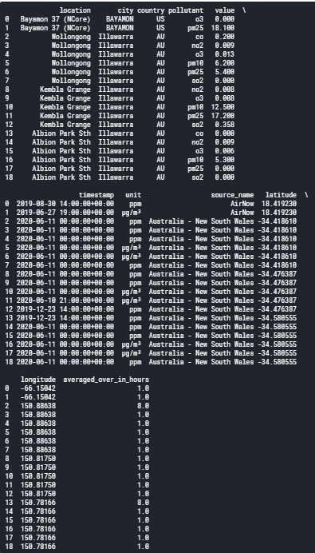Click the 'unit' column header

coord(133,195)
